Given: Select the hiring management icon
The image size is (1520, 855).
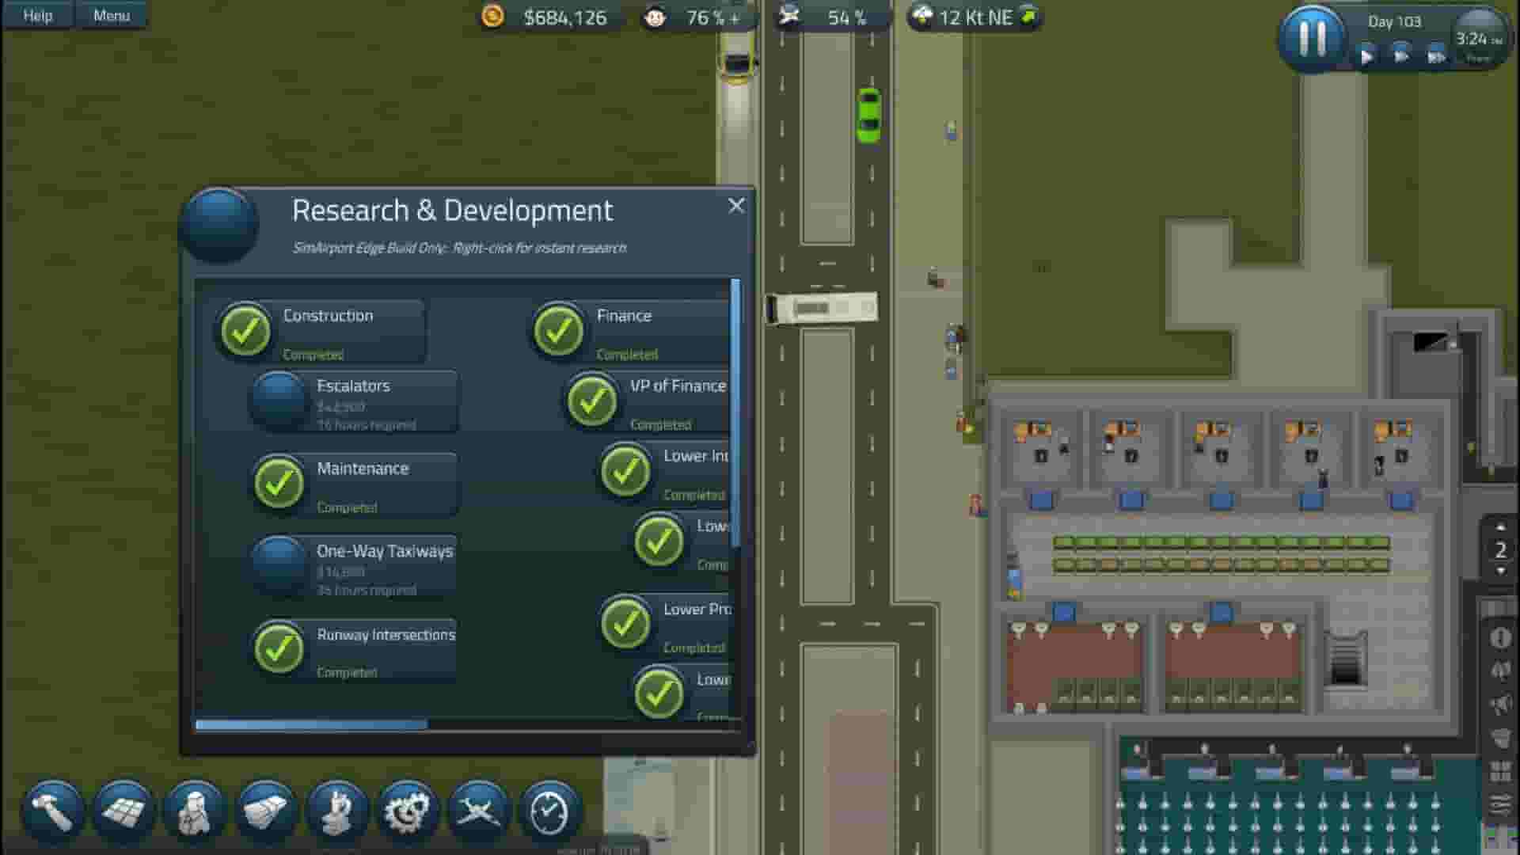Looking at the screenshot, I should [x=336, y=811].
